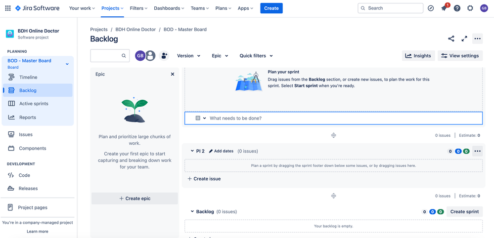Click the share icon
Viewport: 494px width, 238px height.
(x=451, y=39)
